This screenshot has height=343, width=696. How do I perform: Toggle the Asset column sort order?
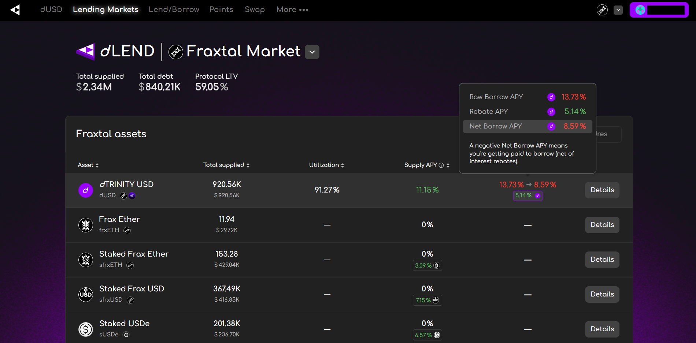[x=97, y=165]
